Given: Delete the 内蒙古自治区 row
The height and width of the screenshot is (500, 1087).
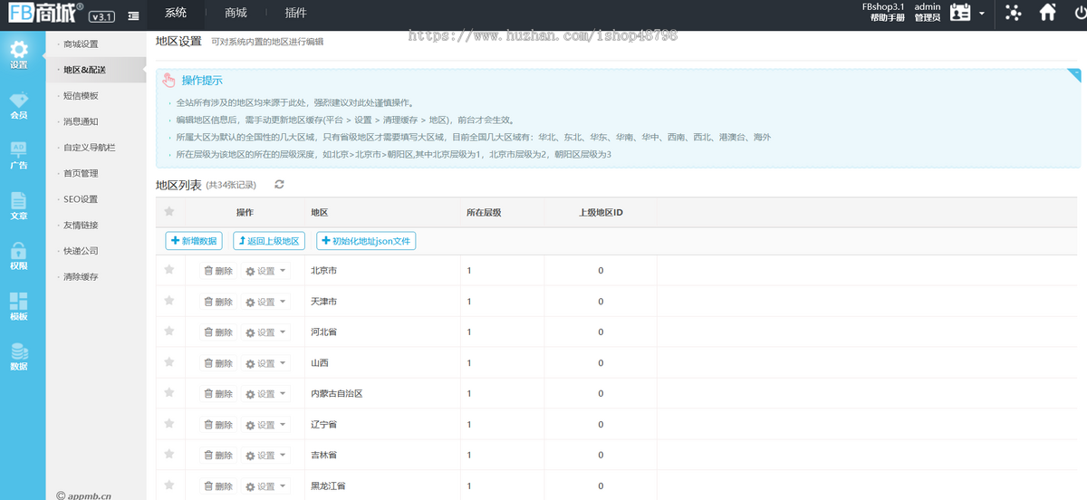Looking at the screenshot, I should (x=218, y=394).
